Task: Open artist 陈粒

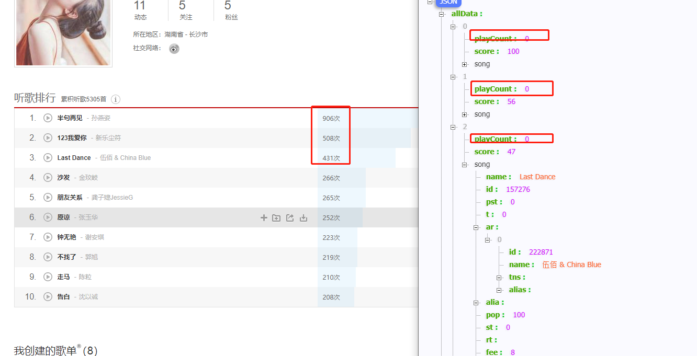Action: 85,277
